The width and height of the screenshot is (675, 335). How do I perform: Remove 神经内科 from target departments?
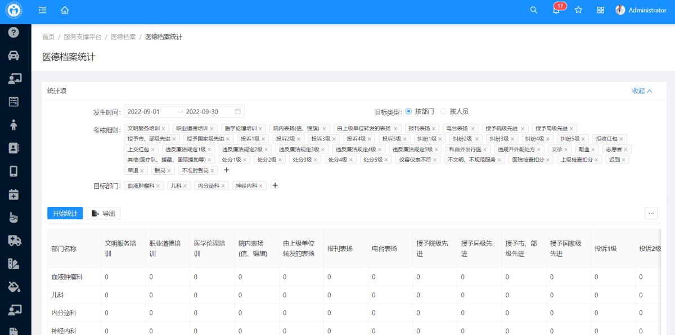click(x=261, y=185)
